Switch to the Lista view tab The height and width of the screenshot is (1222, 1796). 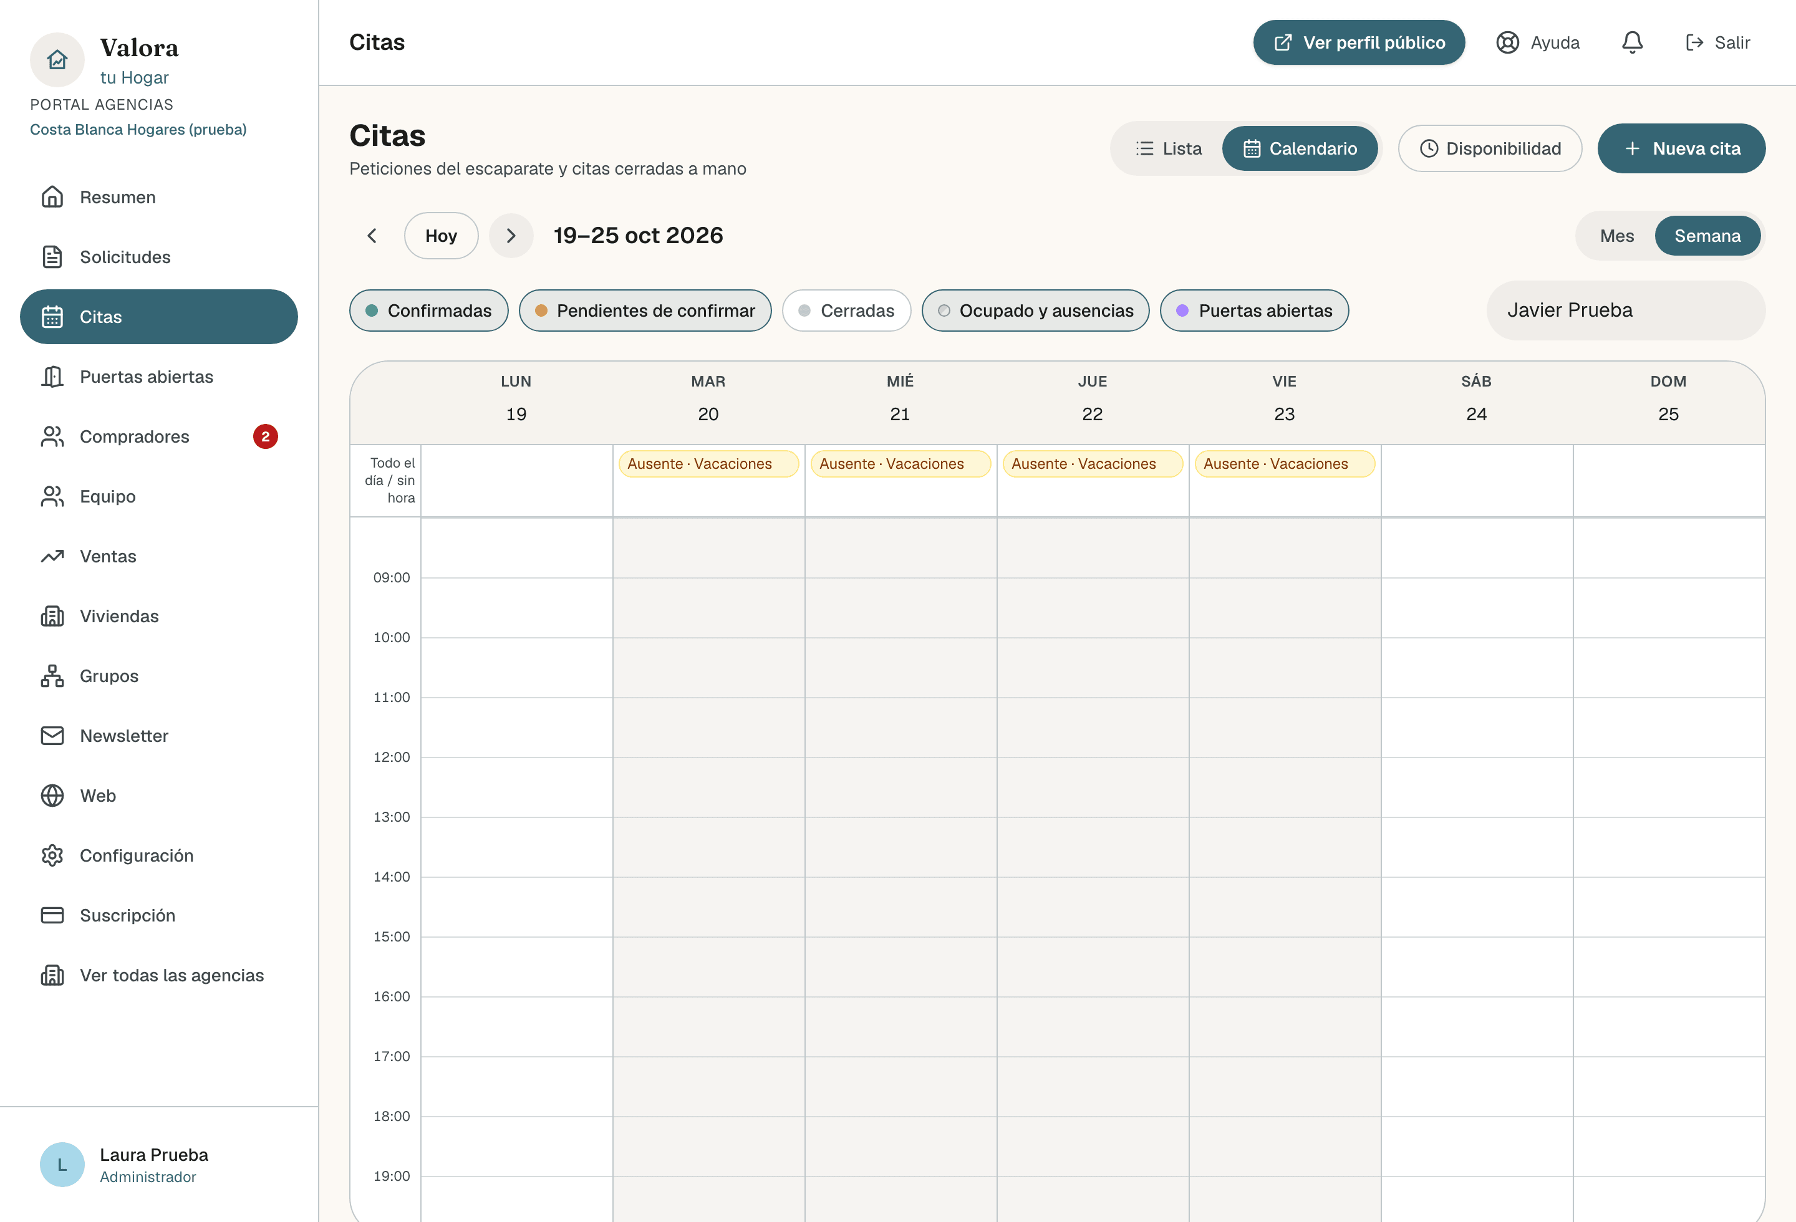[1169, 148]
